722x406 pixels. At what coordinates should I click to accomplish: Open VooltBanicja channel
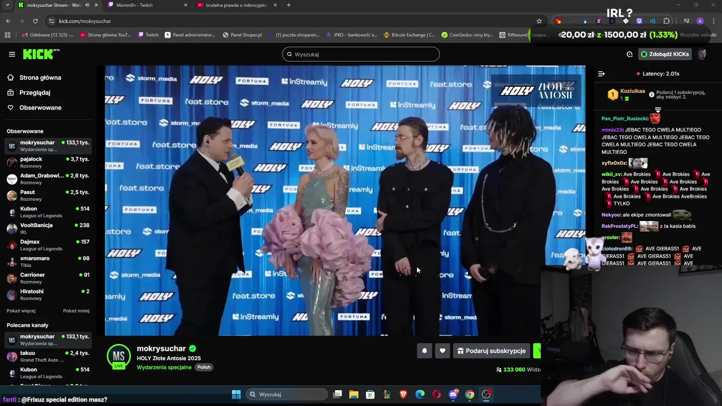tap(48, 228)
